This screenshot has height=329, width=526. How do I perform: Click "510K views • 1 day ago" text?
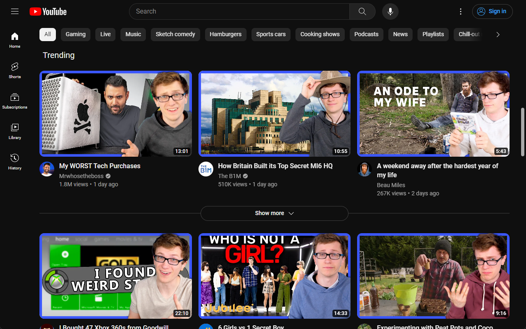pyautogui.click(x=248, y=185)
